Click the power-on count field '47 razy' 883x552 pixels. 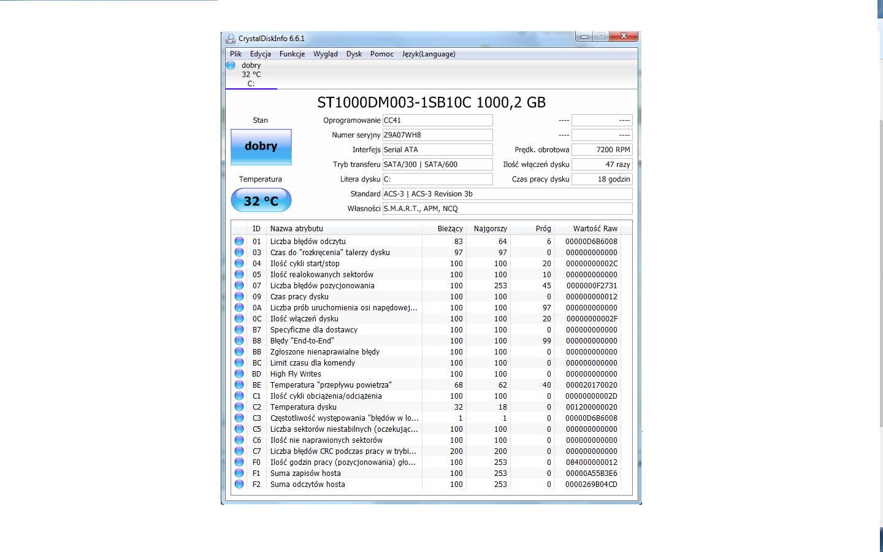click(602, 164)
